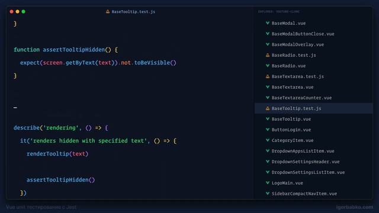379x213 pixels.
Task: Click the Vue icon beside ButtonLogin.vue
Action: pos(268,130)
